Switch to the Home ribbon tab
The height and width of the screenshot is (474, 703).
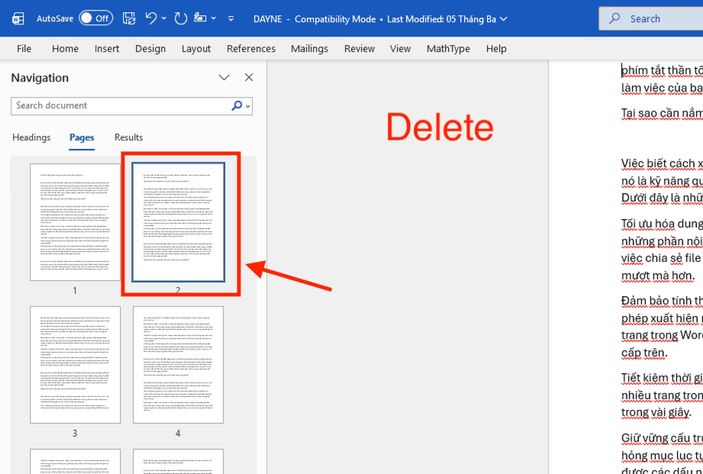(x=65, y=48)
